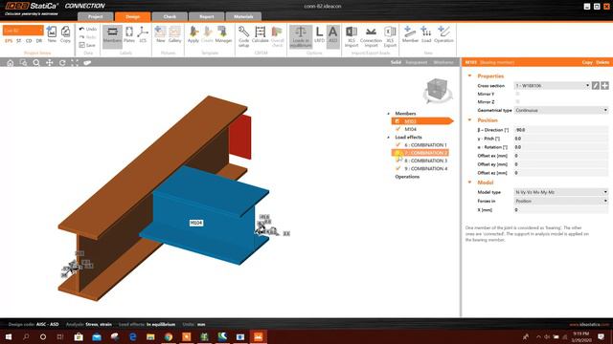613x344 pixels.
Task: Add a new Load
Action: tap(426, 34)
